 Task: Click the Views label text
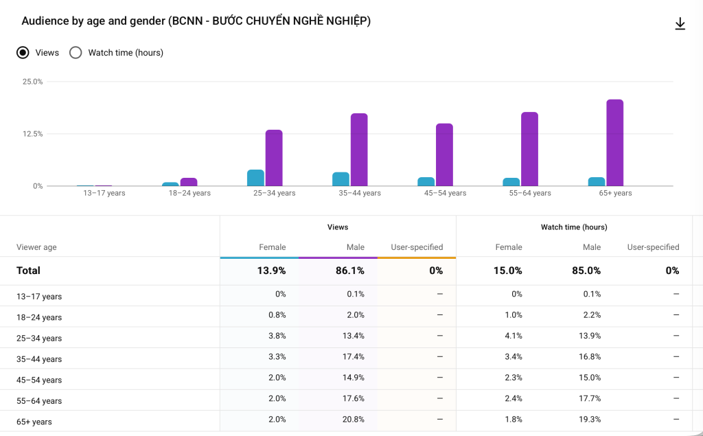[47, 52]
